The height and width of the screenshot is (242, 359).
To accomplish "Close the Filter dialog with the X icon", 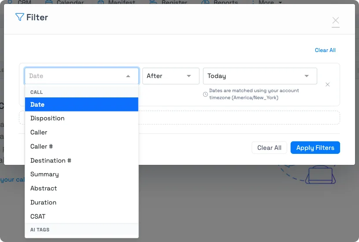I will coord(335,20).
